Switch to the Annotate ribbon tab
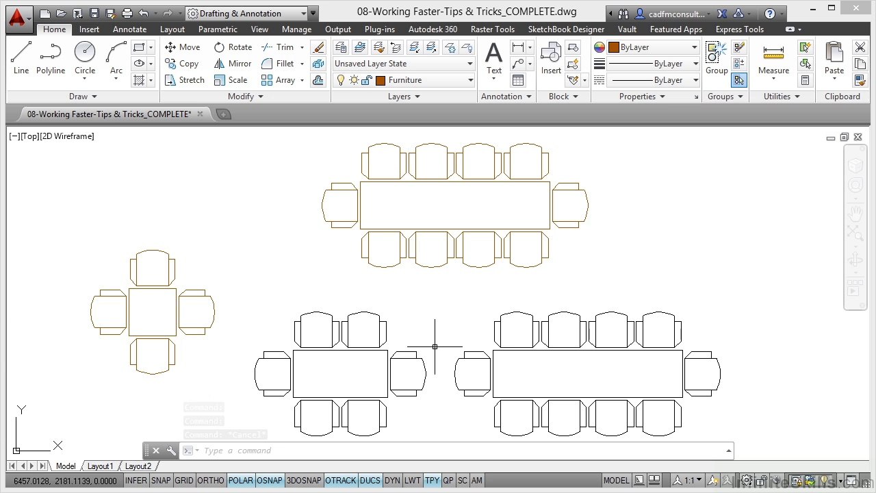Viewport: 876px width, 493px height. 129,29
